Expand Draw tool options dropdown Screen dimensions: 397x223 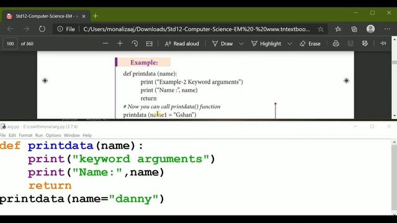pyautogui.click(x=241, y=44)
